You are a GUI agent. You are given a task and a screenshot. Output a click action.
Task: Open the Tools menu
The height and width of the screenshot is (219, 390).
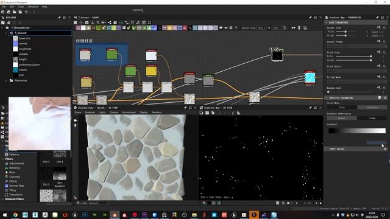tap(21, 7)
